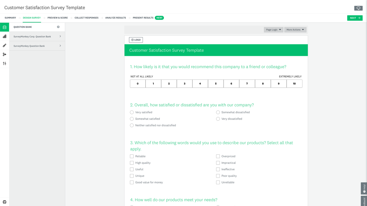Viewport: 367px width, 206px height.
Task: Click the green survey title banner
Action: point(216,50)
